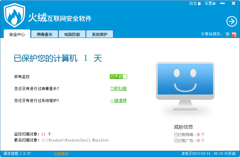
Task: Switch to the 病毒查杀 tab
Action: (45, 34)
